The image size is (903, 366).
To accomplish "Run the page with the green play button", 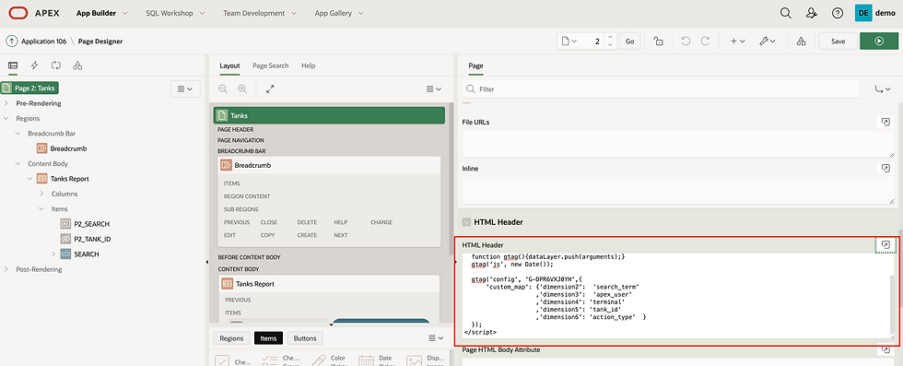I will click(879, 41).
